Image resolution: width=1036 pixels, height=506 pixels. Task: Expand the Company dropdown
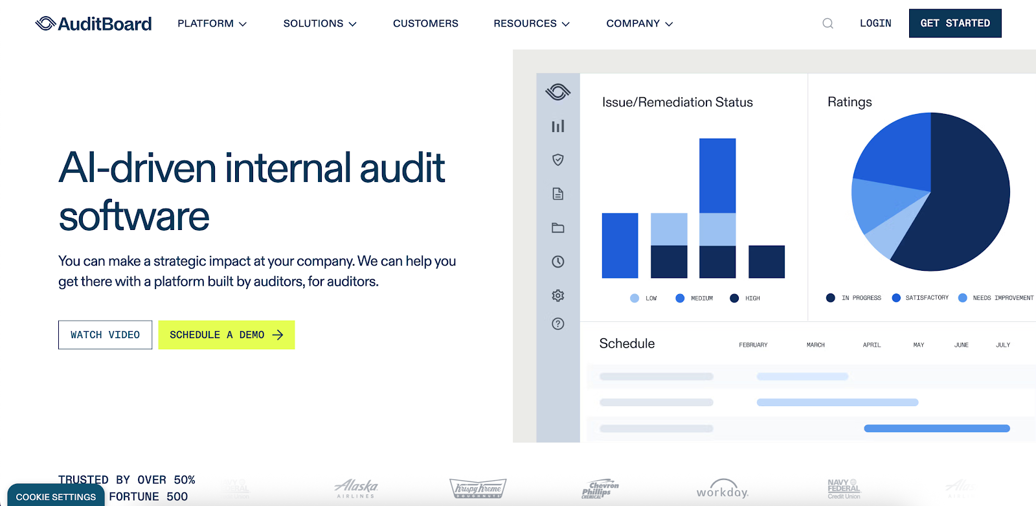coord(640,23)
